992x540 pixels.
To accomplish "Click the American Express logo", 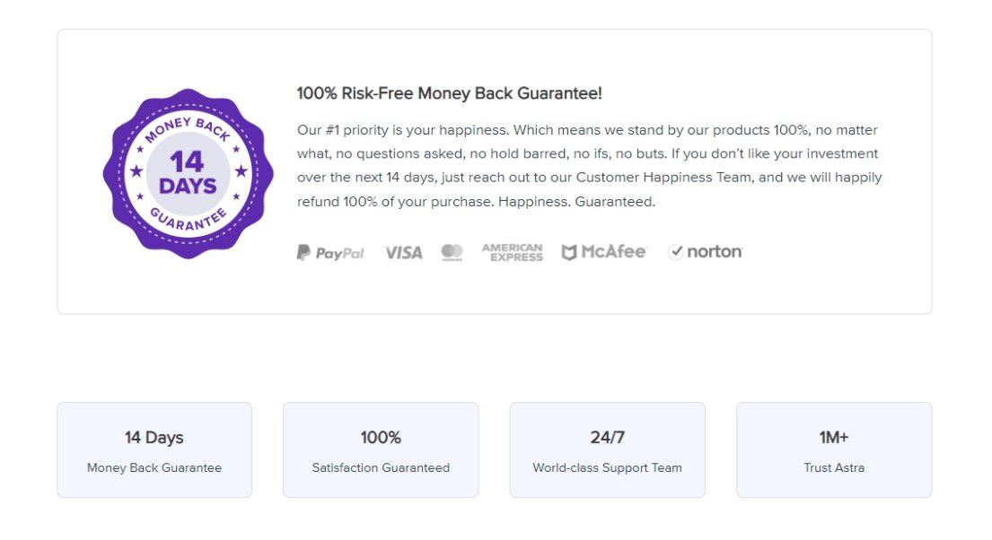I will pos(512,252).
